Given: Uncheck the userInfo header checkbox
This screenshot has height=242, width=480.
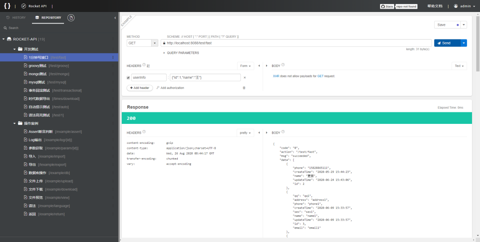Looking at the screenshot, I should (x=128, y=78).
